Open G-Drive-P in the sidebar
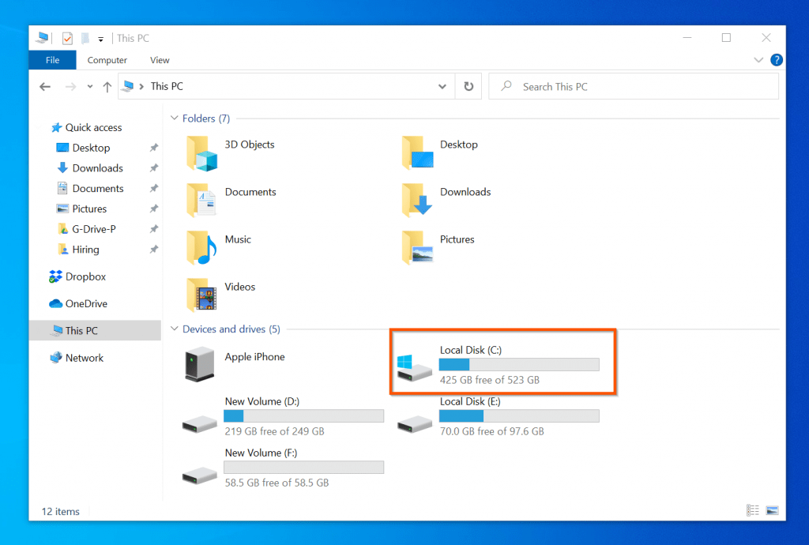 coord(94,229)
